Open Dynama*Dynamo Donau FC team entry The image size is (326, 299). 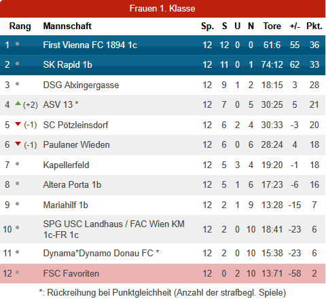101,253
